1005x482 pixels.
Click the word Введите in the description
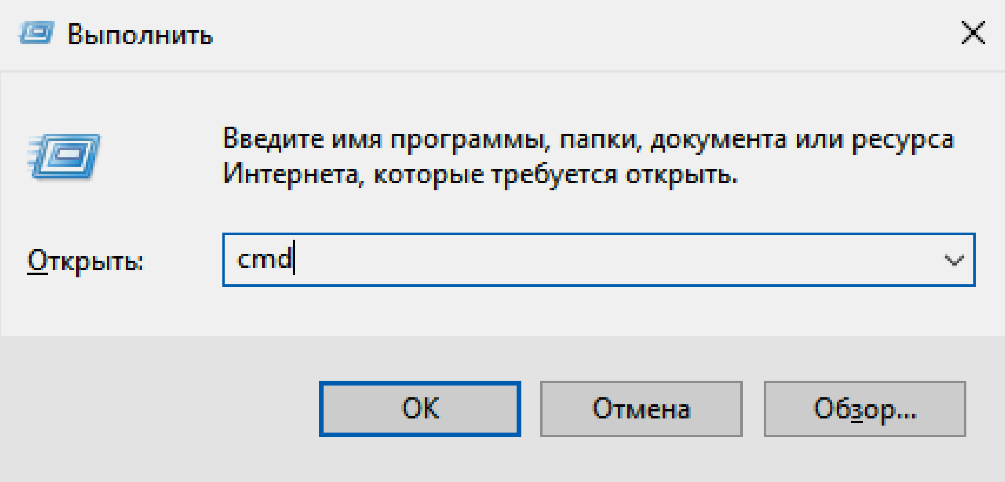[x=273, y=139]
